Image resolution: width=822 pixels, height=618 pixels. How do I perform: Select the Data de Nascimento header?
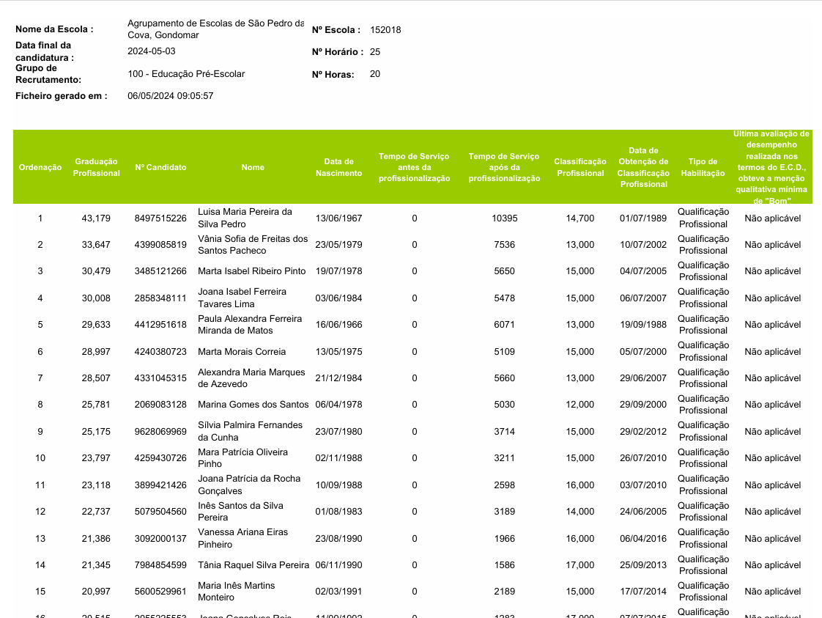pos(338,167)
